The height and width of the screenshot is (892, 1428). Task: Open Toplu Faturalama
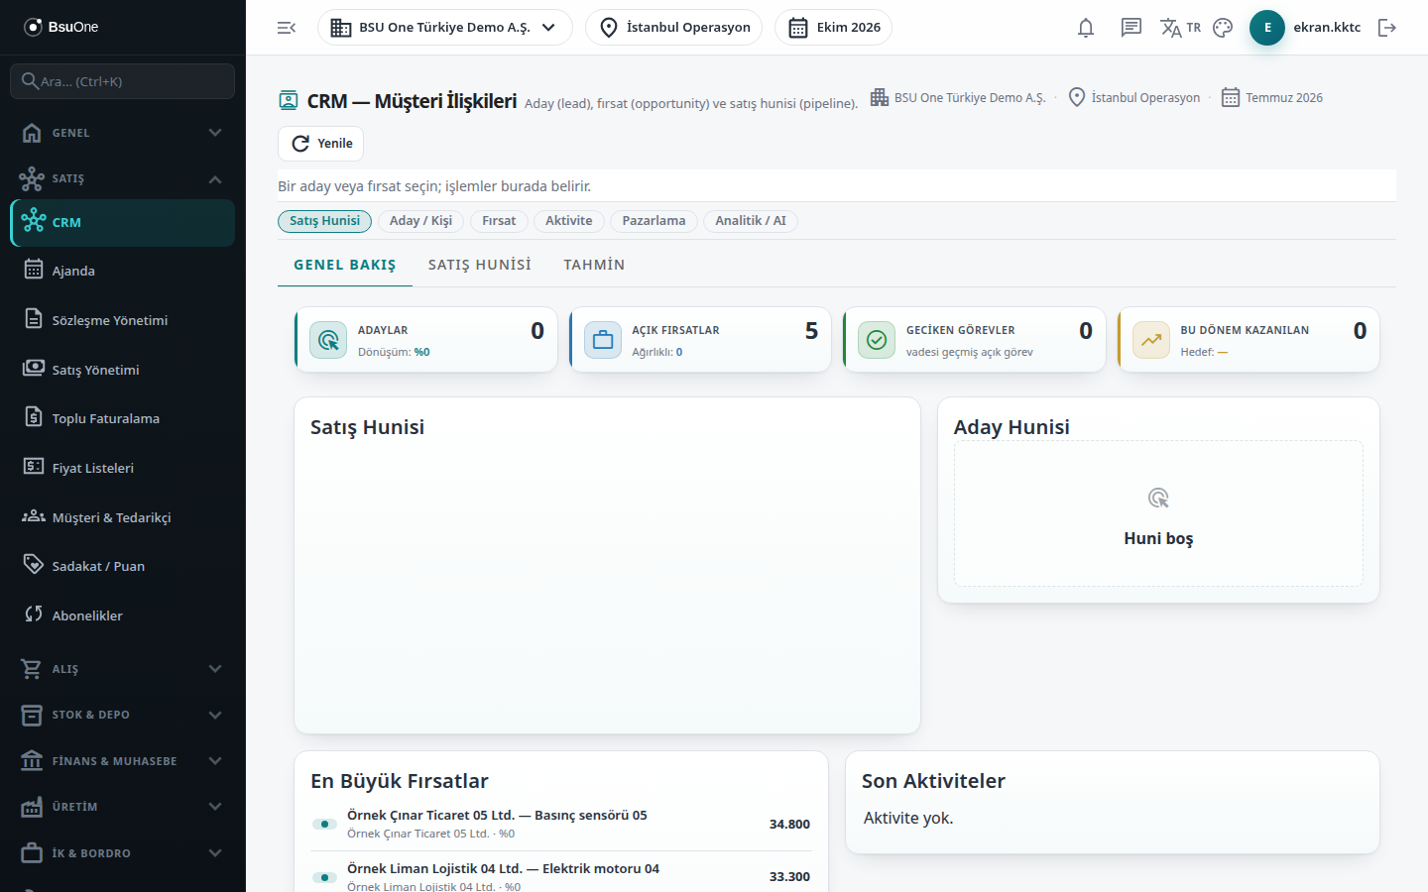point(123,418)
